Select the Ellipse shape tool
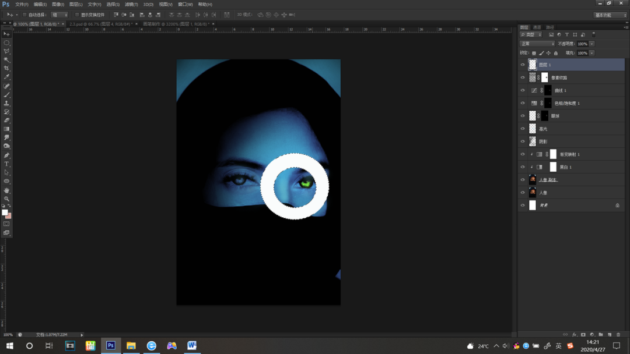 [x=6, y=181]
